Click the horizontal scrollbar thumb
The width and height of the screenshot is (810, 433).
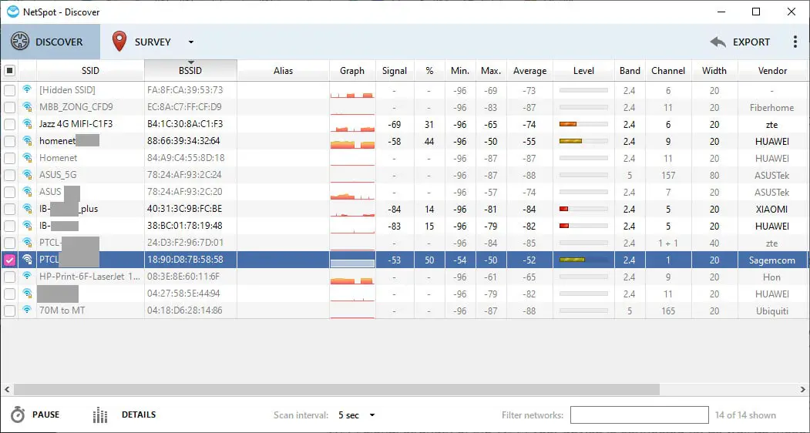(337, 389)
